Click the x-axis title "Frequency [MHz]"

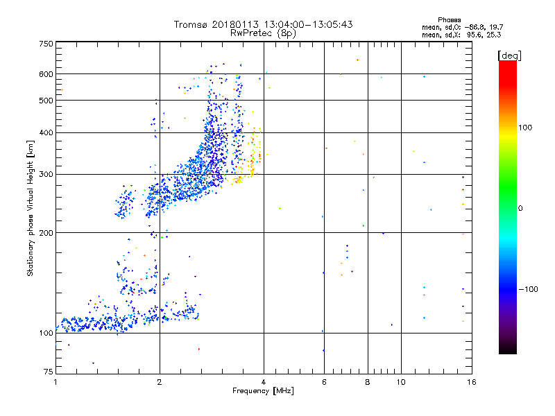(x=263, y=390)
